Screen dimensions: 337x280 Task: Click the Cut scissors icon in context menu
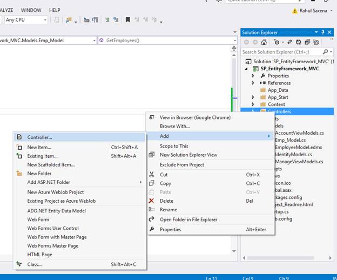tap(152, 175)
